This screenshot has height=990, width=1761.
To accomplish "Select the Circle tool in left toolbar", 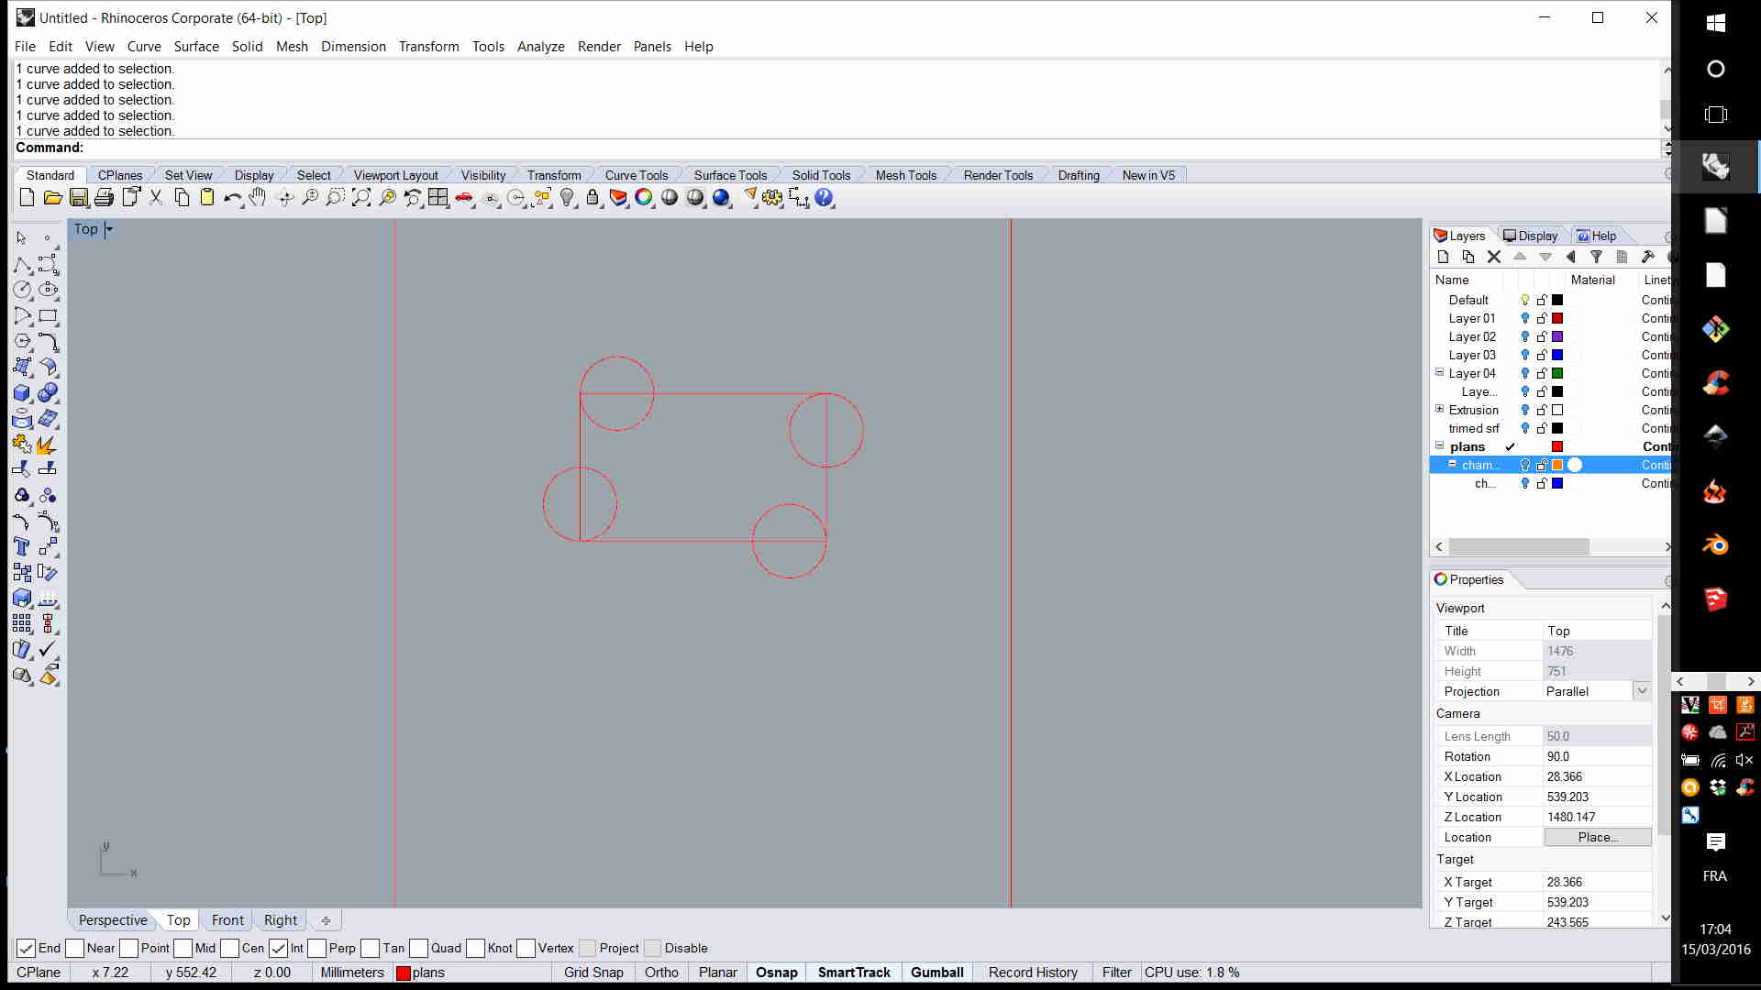I will click(x=22, y=290).
